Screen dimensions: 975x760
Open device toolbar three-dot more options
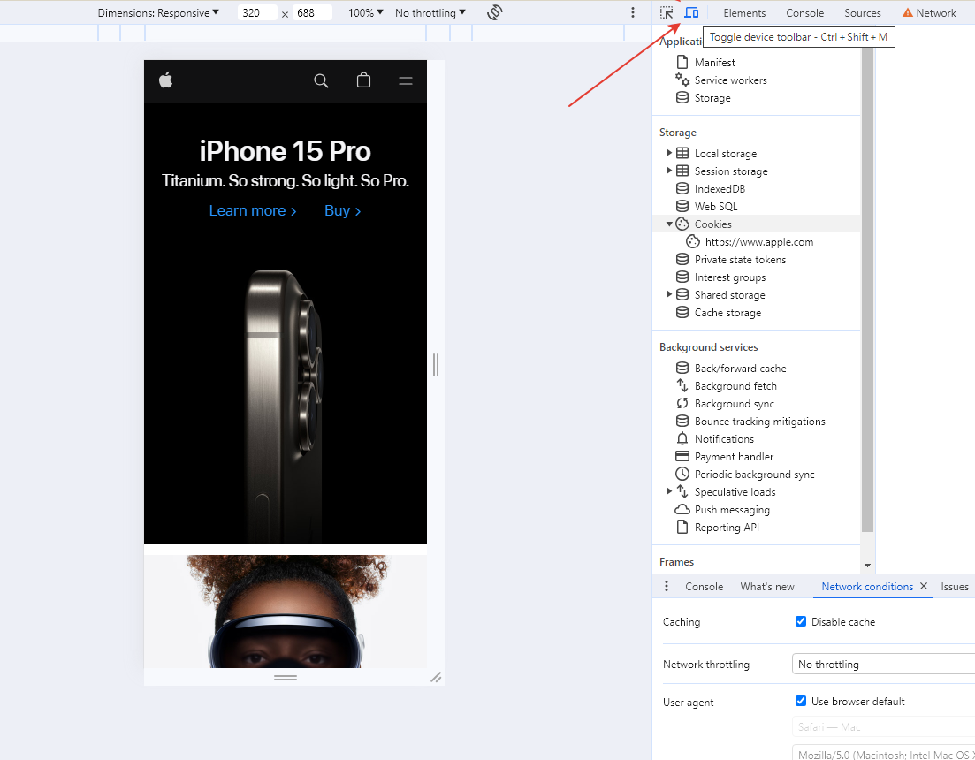point(633,12)
